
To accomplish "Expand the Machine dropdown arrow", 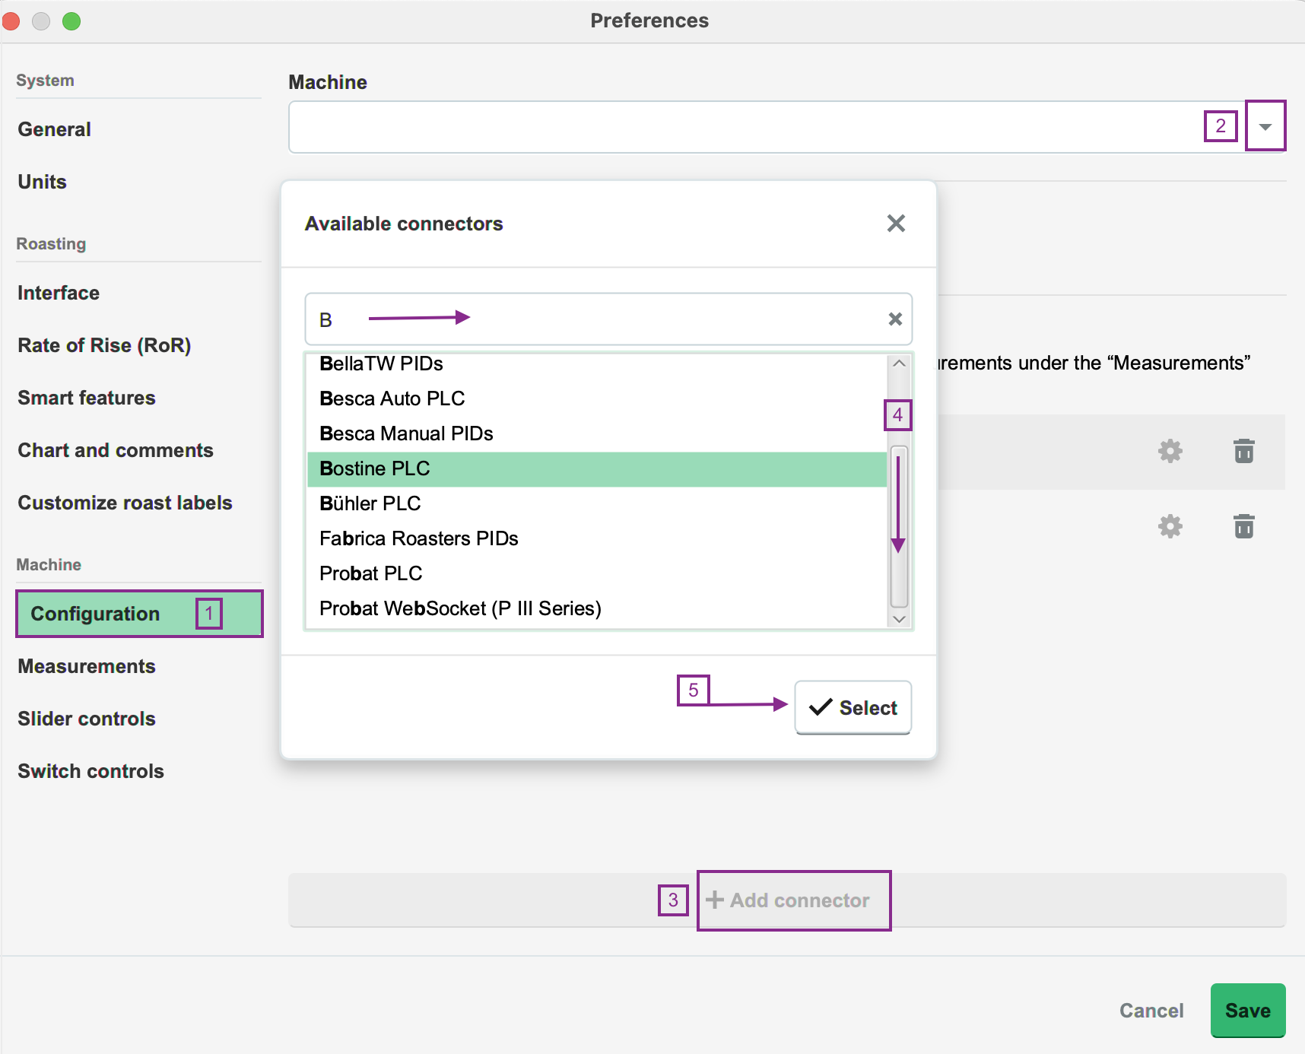I will pyautogui.click(x=1265, y=126).
